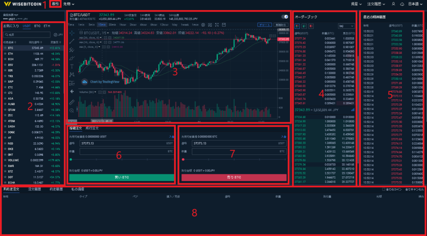Show sell-only order book view
427x236 pixels.
tap(311, 26)
